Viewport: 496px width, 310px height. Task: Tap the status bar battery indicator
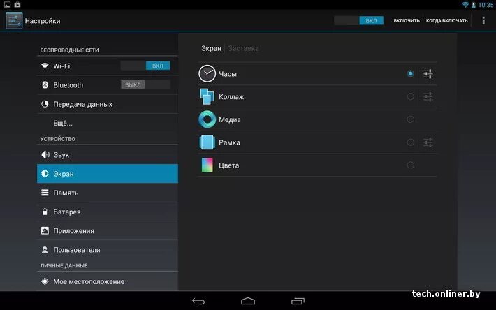tap(473, 5)
